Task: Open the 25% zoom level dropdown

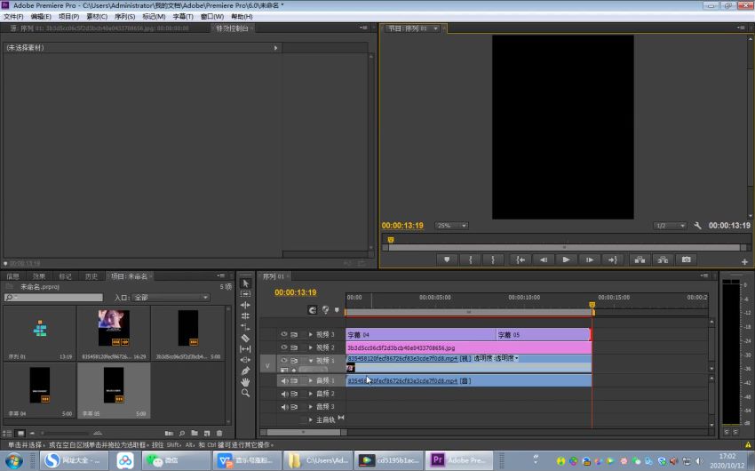Action: pyautogui.click(x=451, y=226)
